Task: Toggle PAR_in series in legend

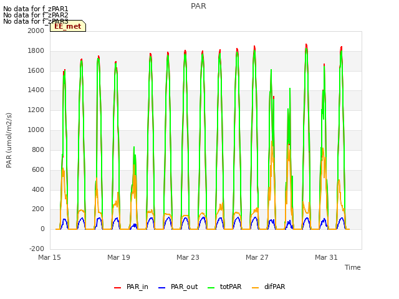Action: tap(131, 287)
